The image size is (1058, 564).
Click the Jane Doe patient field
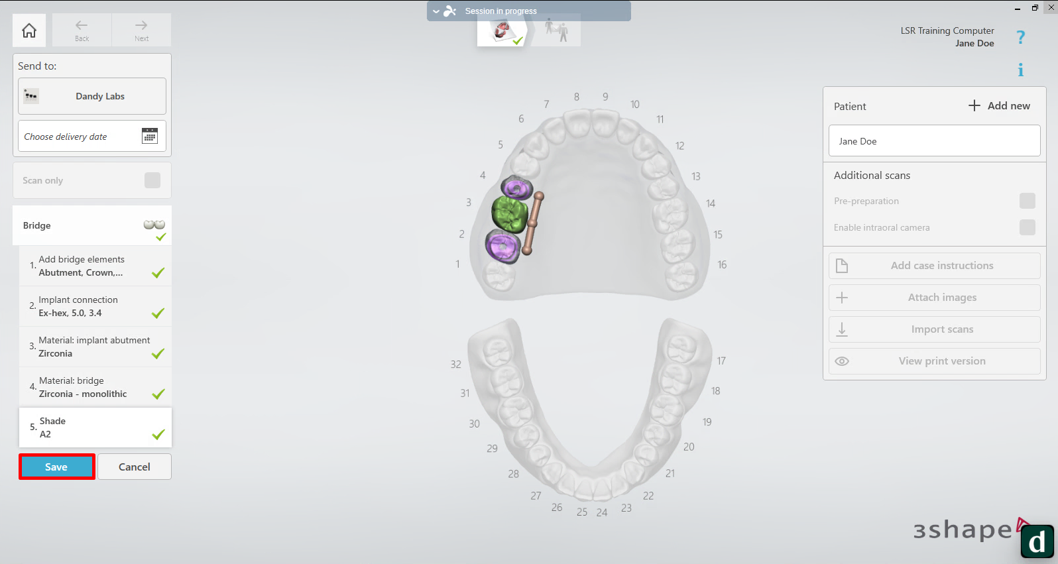(934, 141)
